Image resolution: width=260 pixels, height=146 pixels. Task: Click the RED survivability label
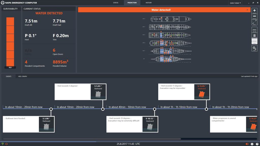(x=10, y=67)
